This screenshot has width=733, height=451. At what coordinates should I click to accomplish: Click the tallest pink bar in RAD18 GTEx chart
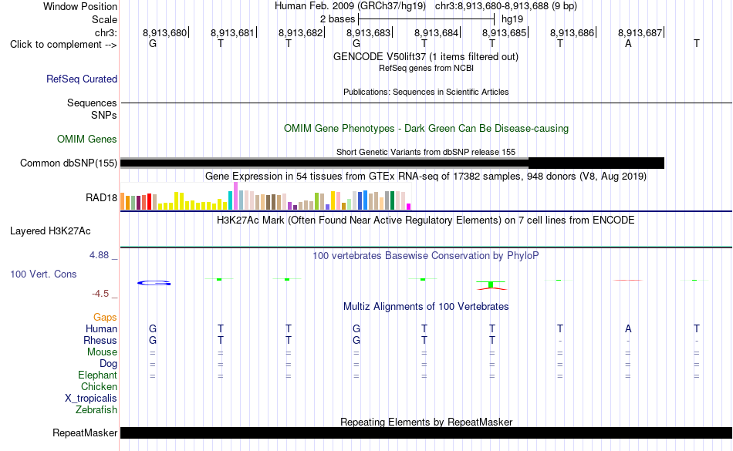tap(235, 196)
